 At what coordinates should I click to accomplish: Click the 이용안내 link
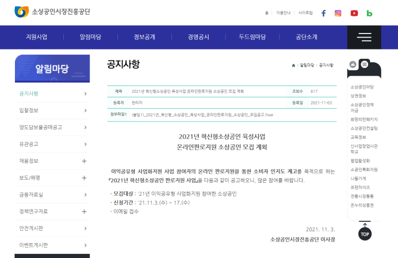[283, 13]
